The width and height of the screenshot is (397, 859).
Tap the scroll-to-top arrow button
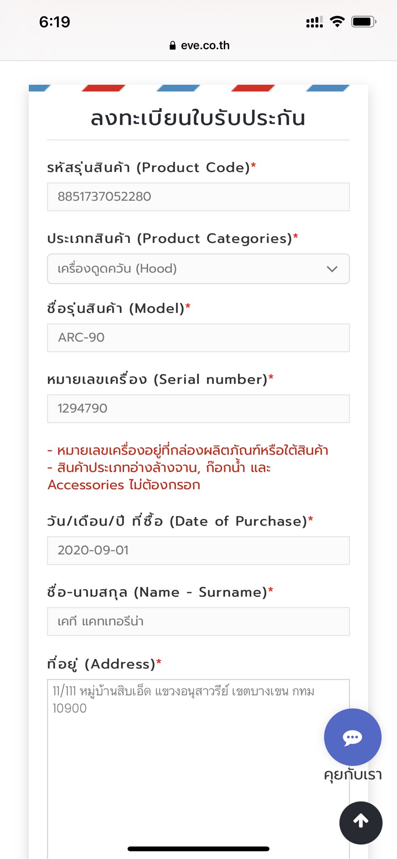coord(361,823)
